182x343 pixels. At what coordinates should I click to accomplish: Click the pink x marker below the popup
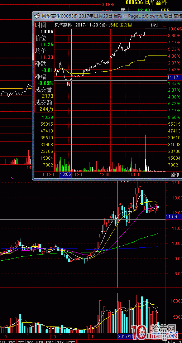tap(11, 178)
